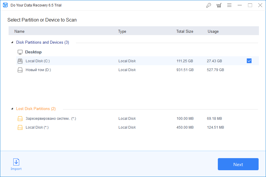Click the Import icon
This screenshot has height=177, width=266.
pos(16,162)
